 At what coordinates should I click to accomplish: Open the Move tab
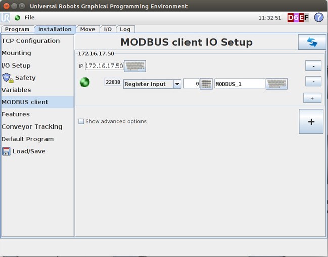(x=87, y=29)
